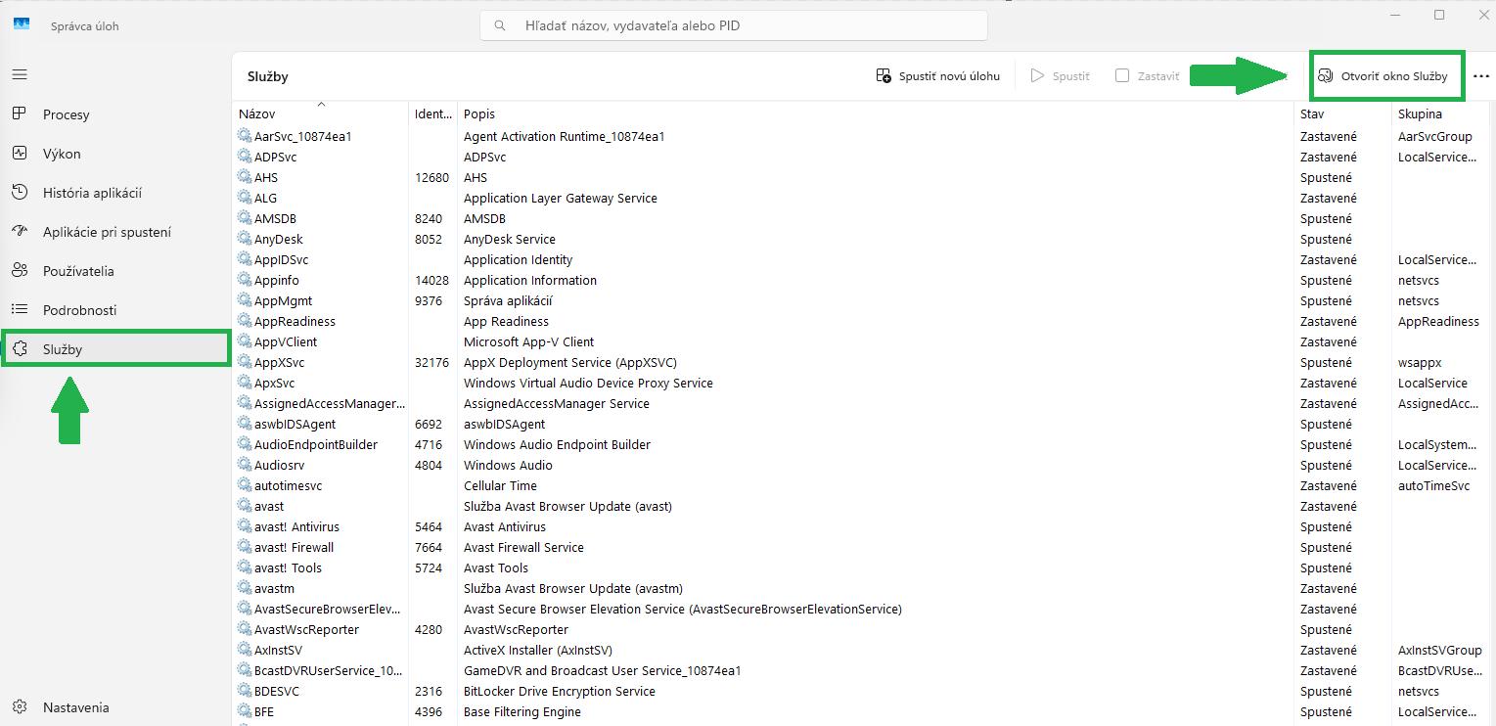Click Spustiť novú úlohu button

(938, 76)
